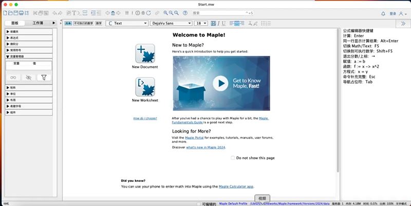Click the Restart kernel circular arrow icon

(148, 13)
